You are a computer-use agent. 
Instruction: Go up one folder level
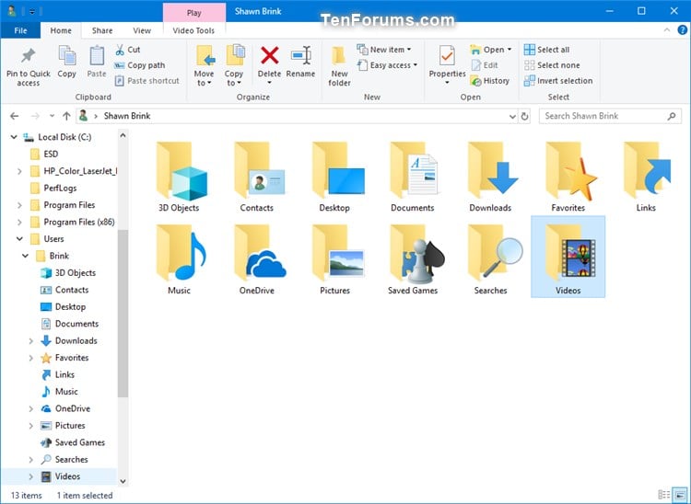pyautogui.click(x=66, y=116)
